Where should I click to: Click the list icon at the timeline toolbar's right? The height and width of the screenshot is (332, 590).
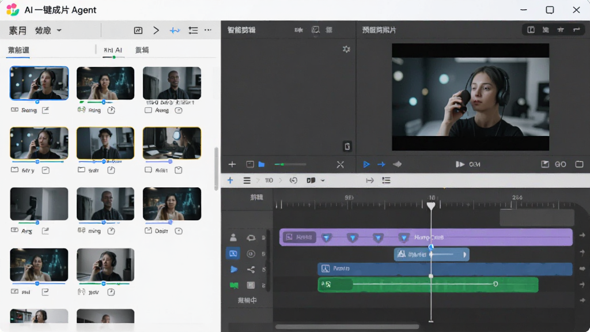[387, 180]
